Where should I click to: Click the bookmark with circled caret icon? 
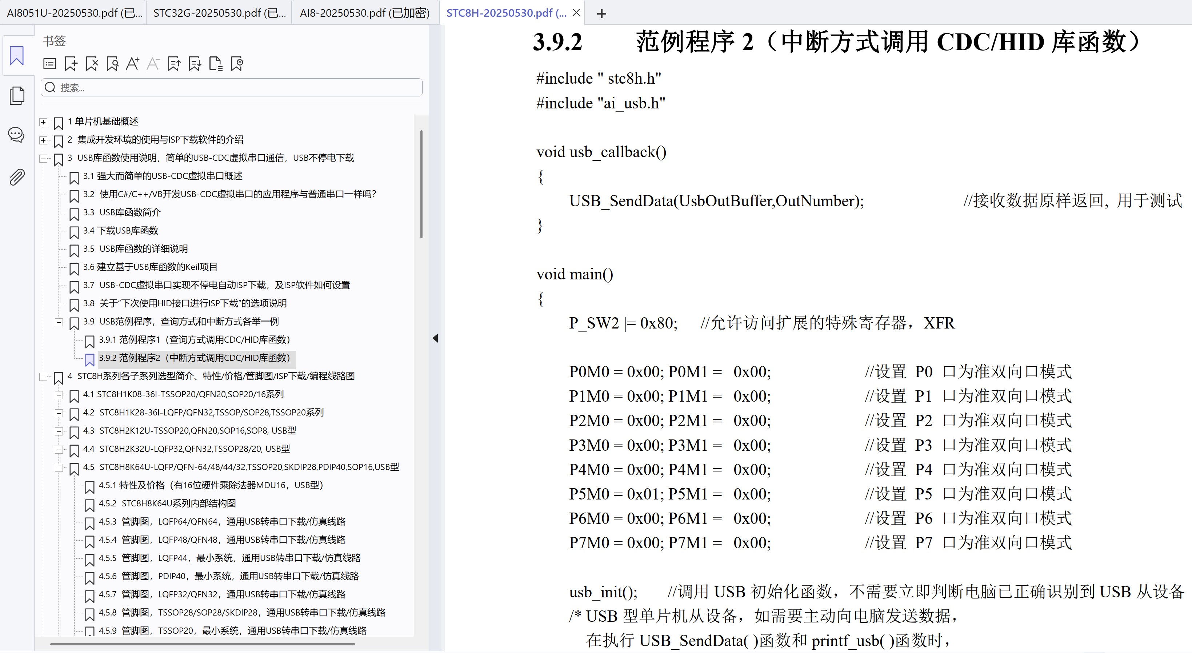pos(237,64)
